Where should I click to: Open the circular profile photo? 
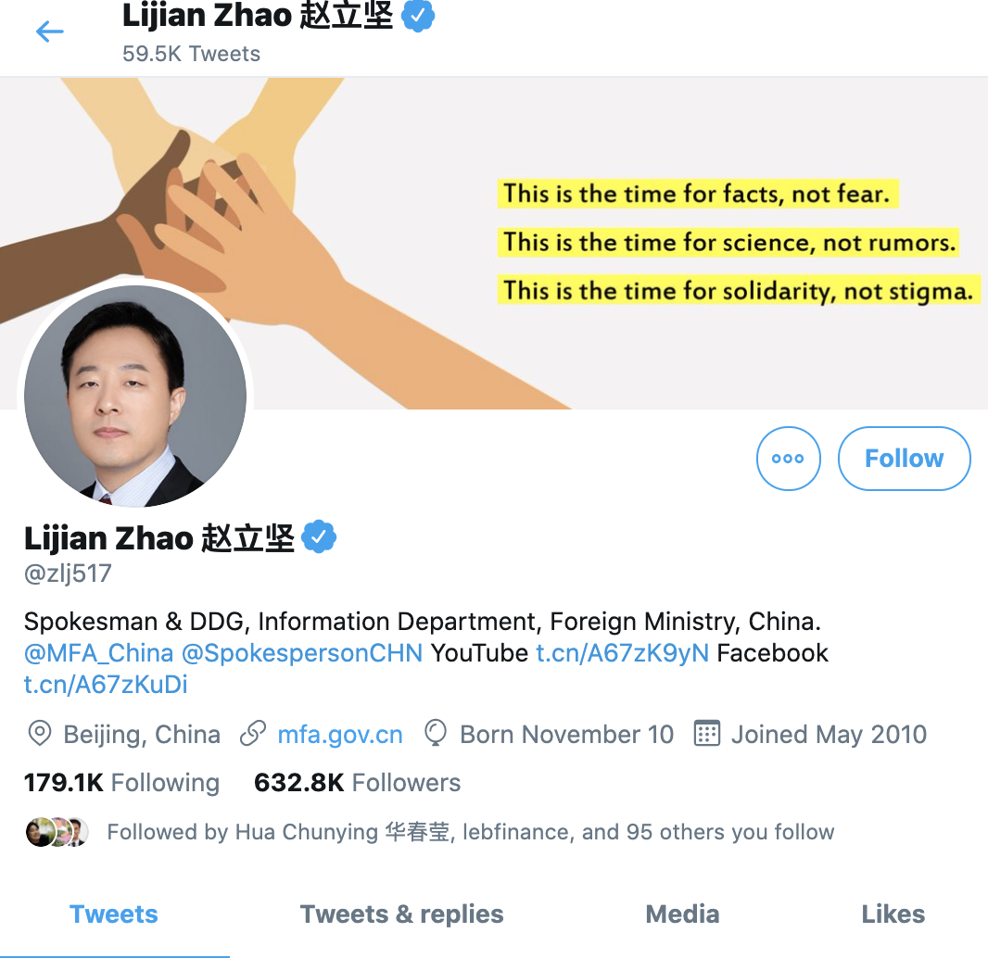pos(134,397)
